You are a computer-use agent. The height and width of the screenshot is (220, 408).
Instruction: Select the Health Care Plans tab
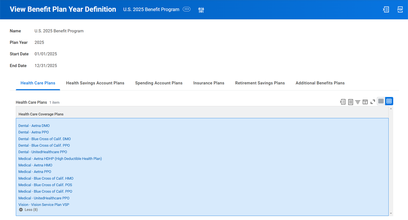tap(38, 83)
